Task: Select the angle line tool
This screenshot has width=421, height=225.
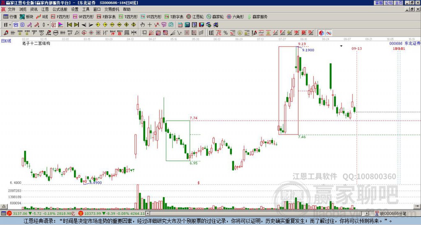Action: point(173,33)
